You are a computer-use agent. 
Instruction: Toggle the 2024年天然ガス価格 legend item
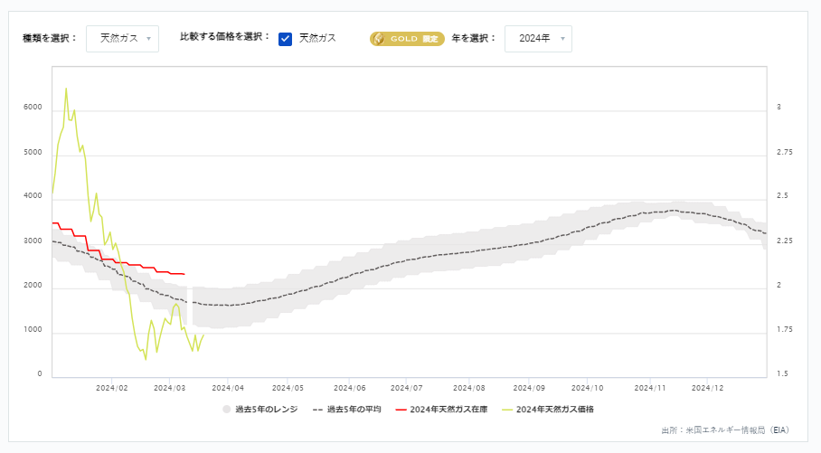(x=548, y=410)
